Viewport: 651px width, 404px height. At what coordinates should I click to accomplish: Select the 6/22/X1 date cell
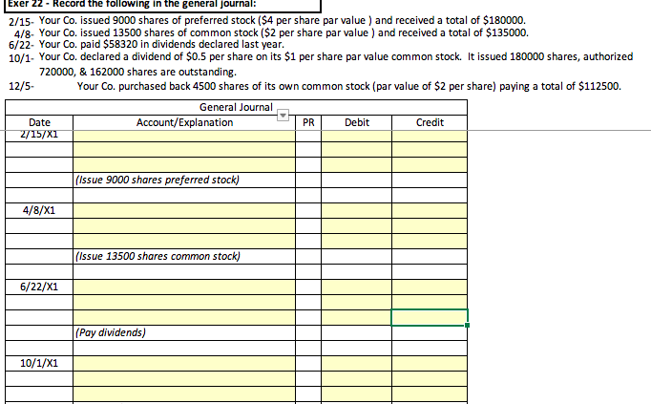point(39,287)
